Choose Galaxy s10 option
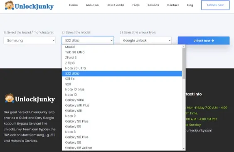234x152 pixels. 122,111
